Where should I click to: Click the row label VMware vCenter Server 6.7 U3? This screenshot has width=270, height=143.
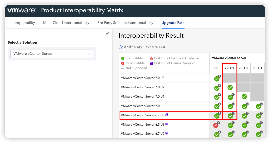click(x=143, y=115)
